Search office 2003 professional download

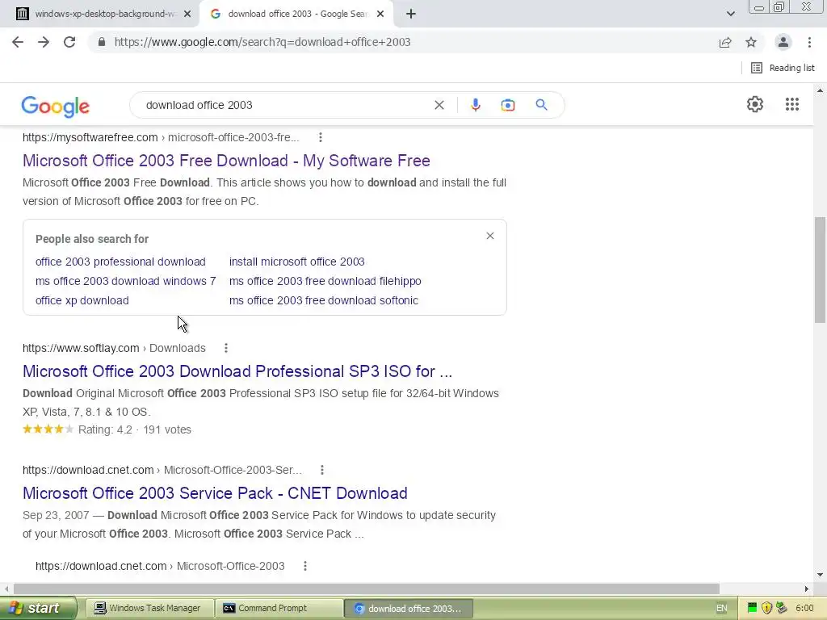point(120,262)
